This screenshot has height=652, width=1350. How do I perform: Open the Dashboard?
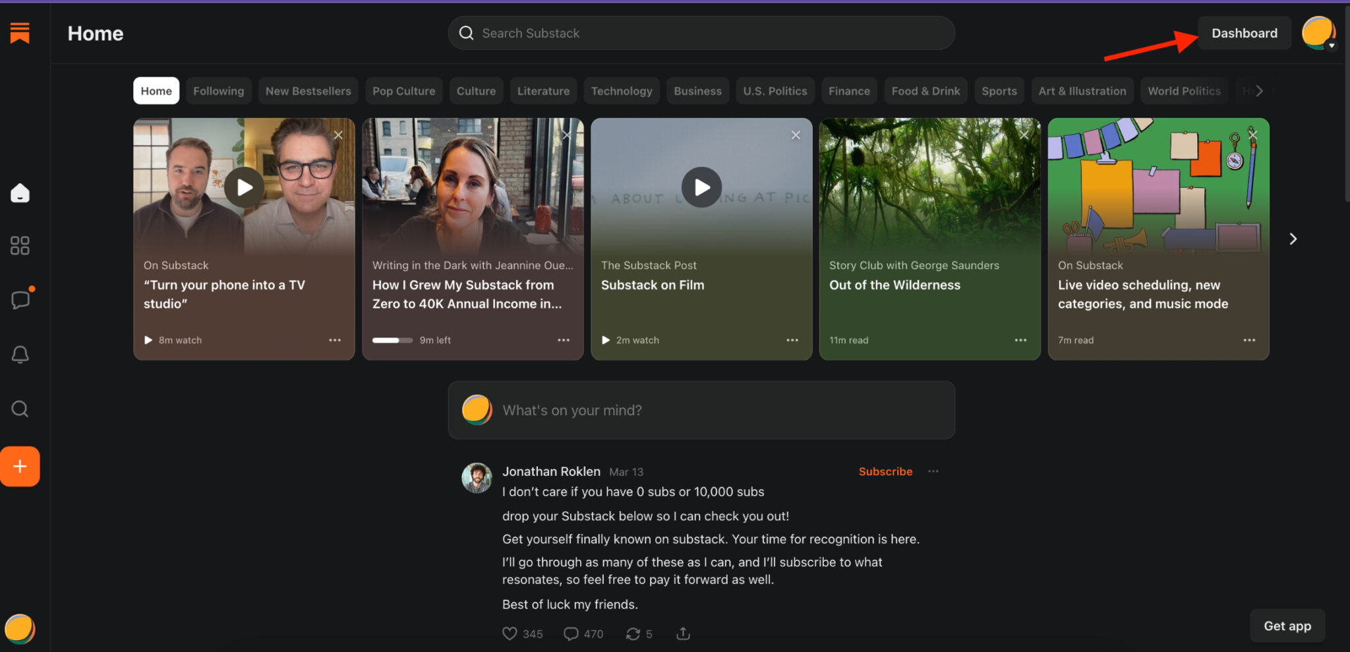pyautogui.click(x=1243, y=32)
